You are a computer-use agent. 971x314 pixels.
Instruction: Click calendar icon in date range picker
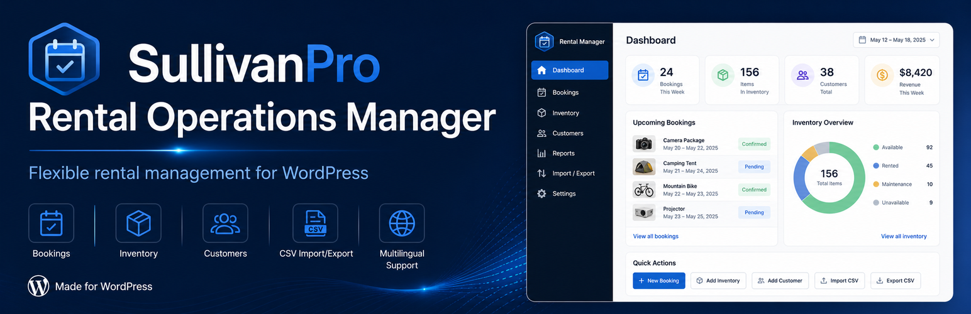click(x=862, y=40)
